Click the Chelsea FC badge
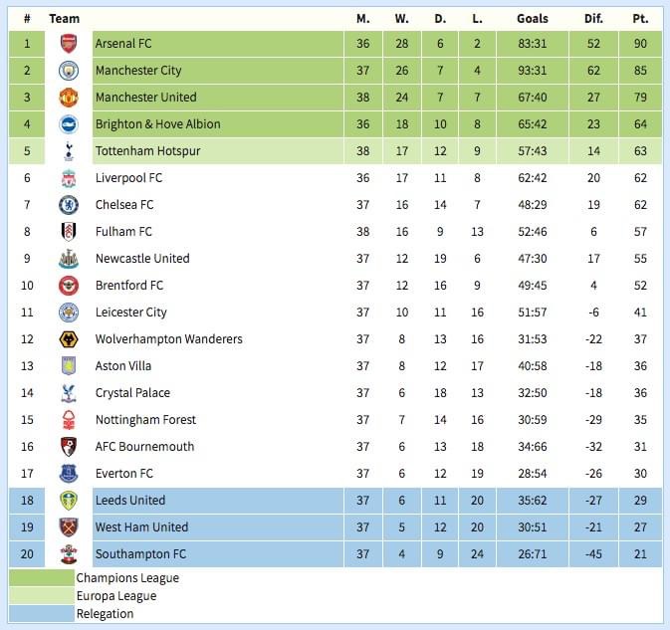This screenshot has height=630, width=670. pos(69,205)
